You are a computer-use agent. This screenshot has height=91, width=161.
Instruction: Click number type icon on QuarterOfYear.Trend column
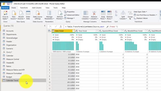(100, 31)
